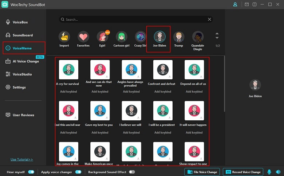284x176 pixels.
Task: Open the help question mark icon
Action: pos(254,4)
